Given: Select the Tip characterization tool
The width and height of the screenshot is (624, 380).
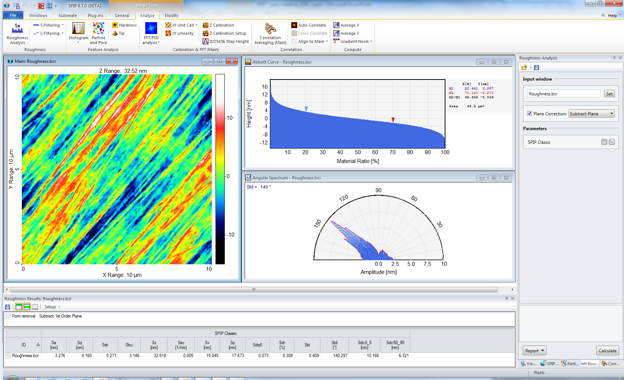Looking at the screenshot, I should click(118, 33).
